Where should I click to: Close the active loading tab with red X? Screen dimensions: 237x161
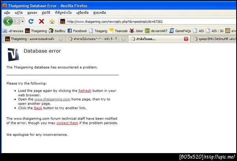click(186, 39)
